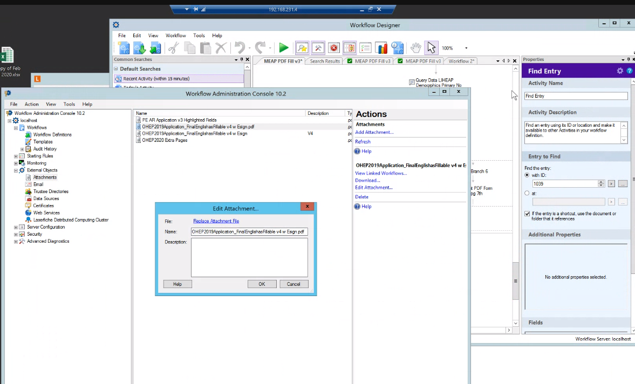Select the 'with ID' radio button
The height and width of the screenshot is (384, 635).
[x=527, y=175]
